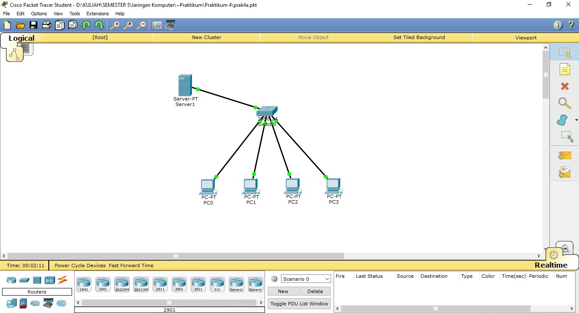Click the Undo arrow in the toolbar
Screen dimensions: 579x313
click(86, 25)
